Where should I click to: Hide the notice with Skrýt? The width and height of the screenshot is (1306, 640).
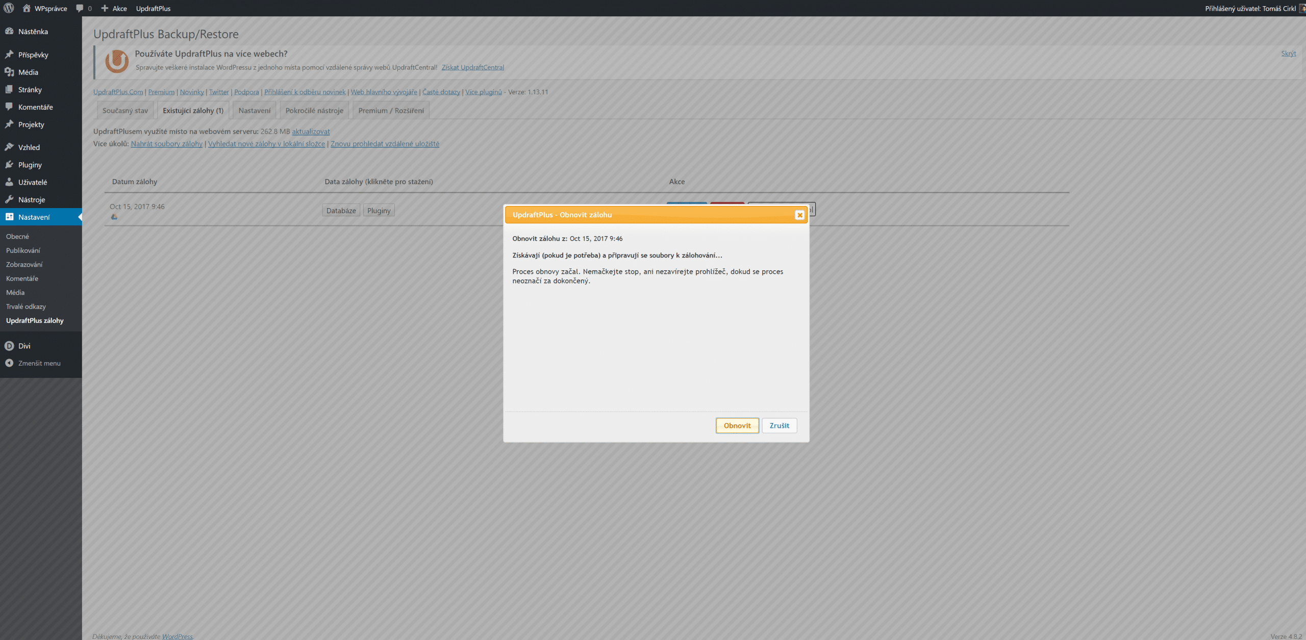(1288, 54)
